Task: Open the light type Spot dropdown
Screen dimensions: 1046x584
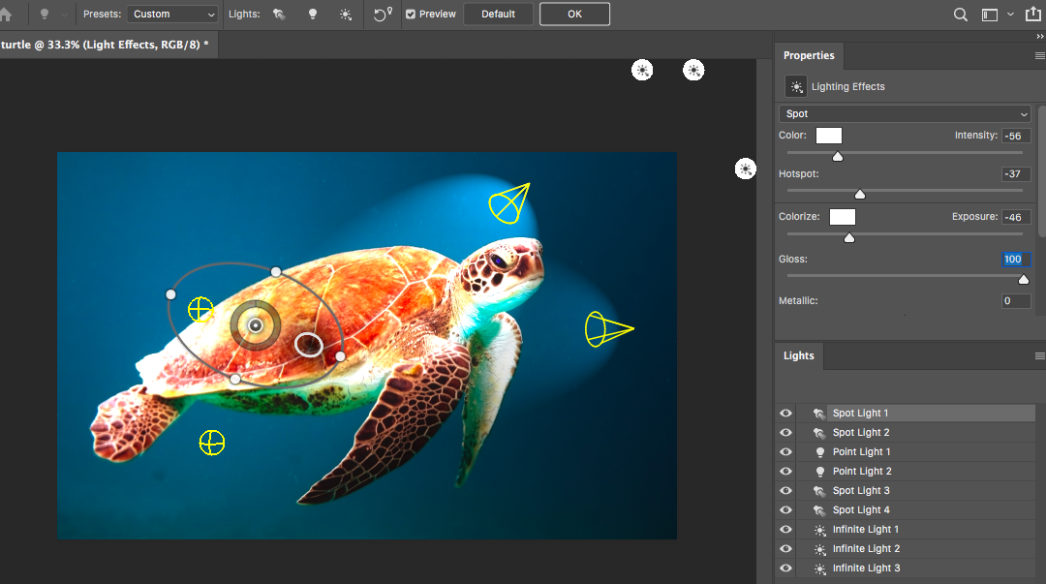Action: (x=905, y=113)
